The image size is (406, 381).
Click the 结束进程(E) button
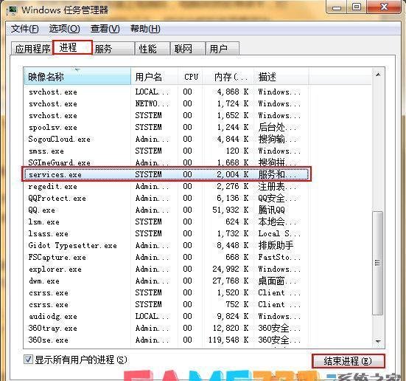(349, 361)
